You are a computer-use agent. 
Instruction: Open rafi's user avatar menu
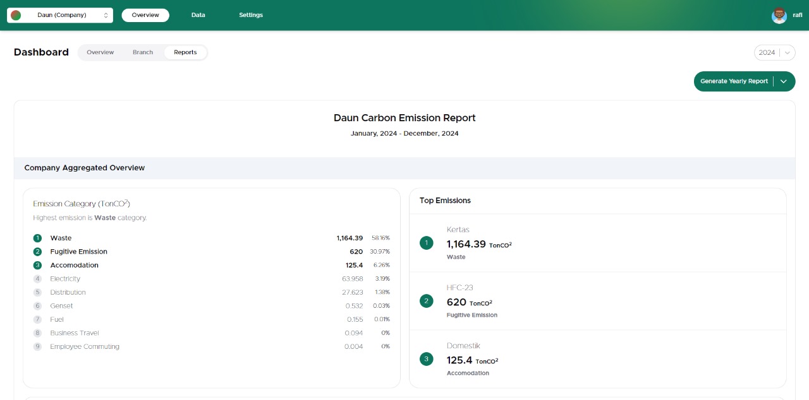779,15
